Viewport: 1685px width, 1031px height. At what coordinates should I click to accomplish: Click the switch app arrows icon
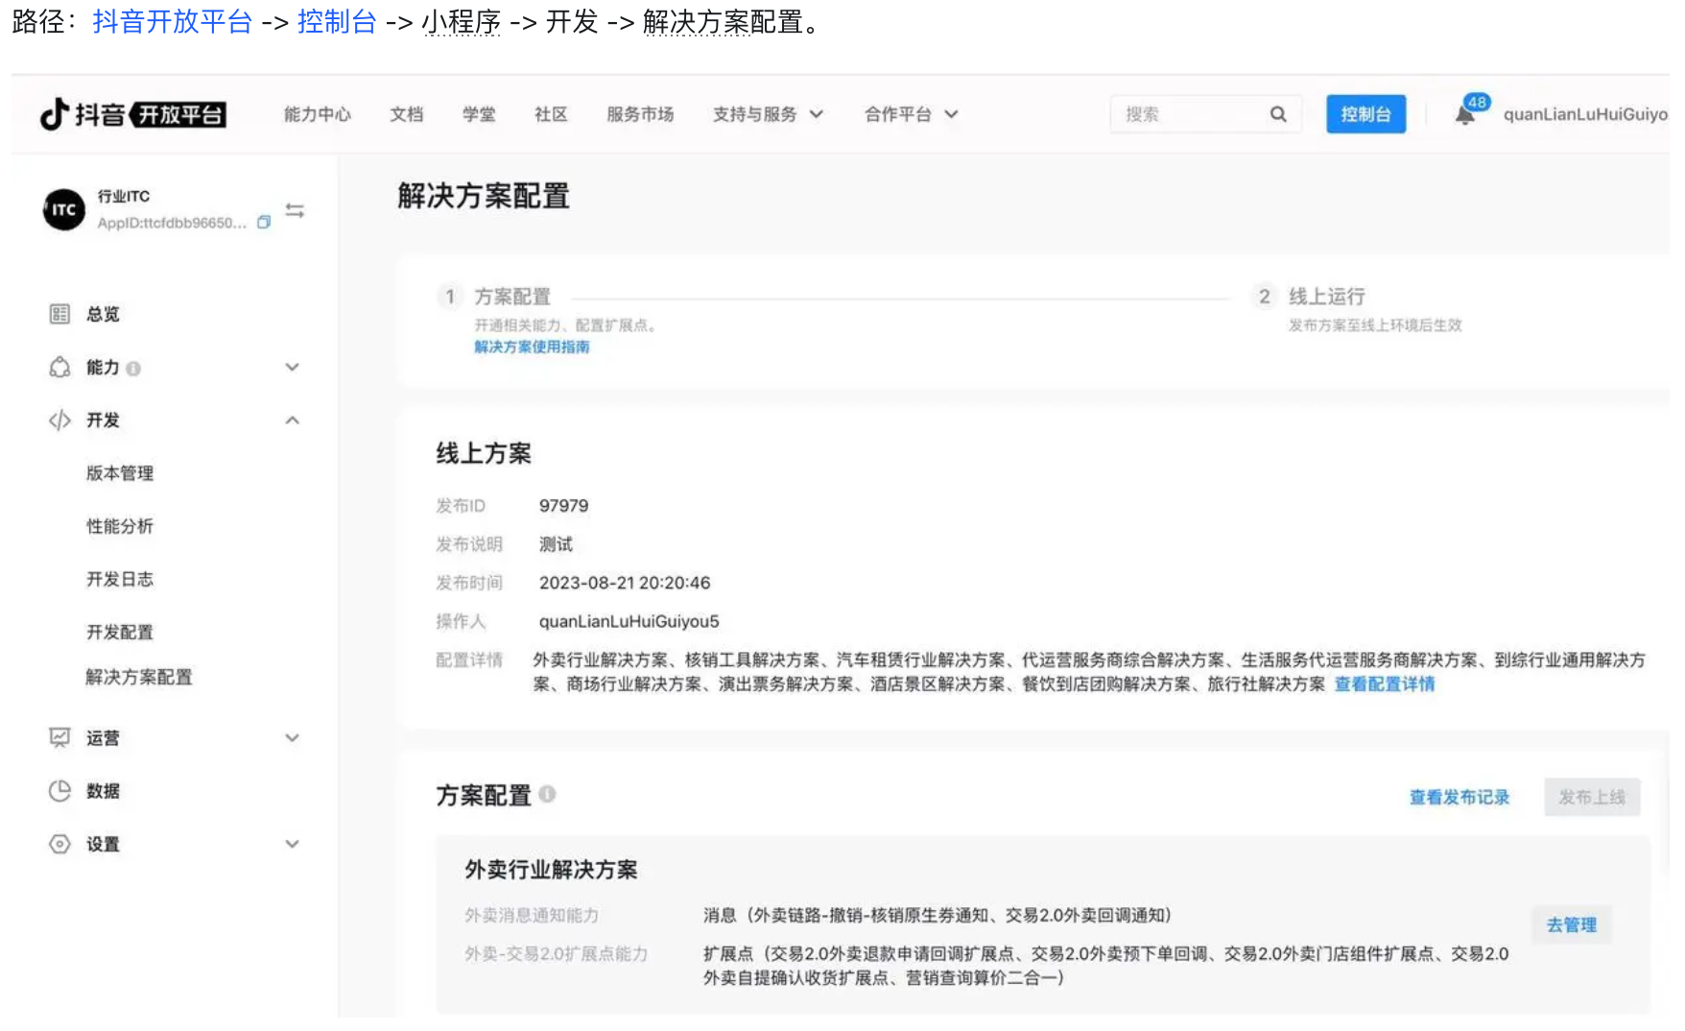click(x=295, y=210)
